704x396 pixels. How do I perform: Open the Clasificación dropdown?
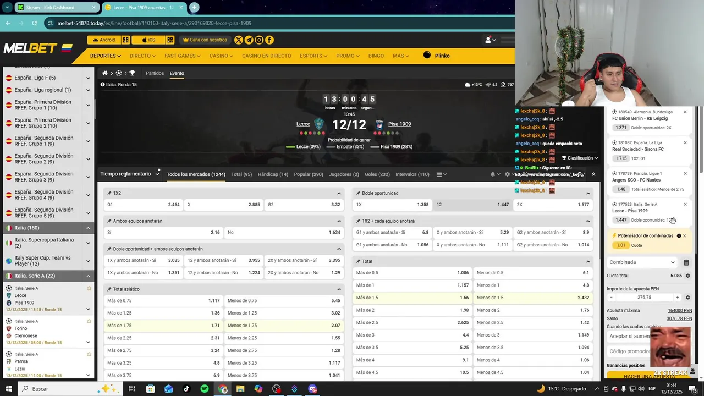(x=580, y=158)
